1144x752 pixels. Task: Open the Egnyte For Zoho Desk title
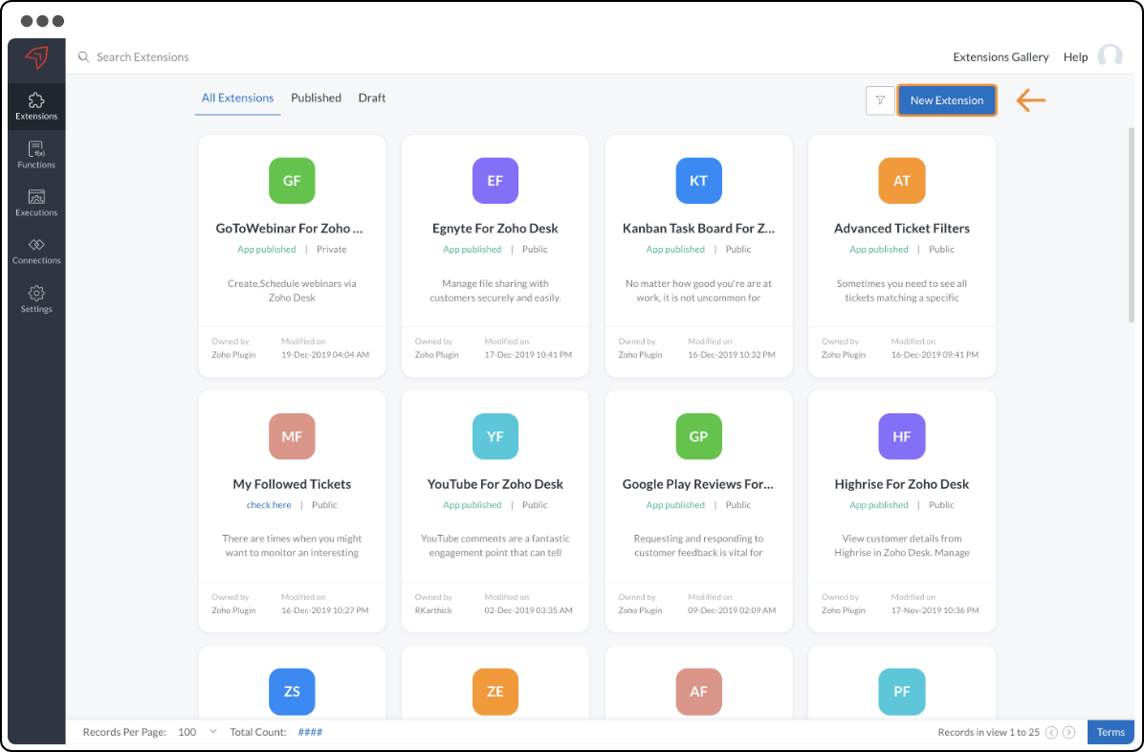[x=495, y=229]
